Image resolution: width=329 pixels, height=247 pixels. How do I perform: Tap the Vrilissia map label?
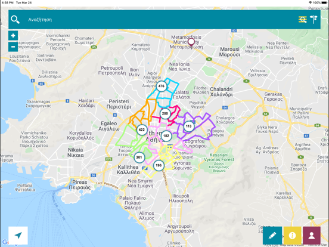pos(257,73)
